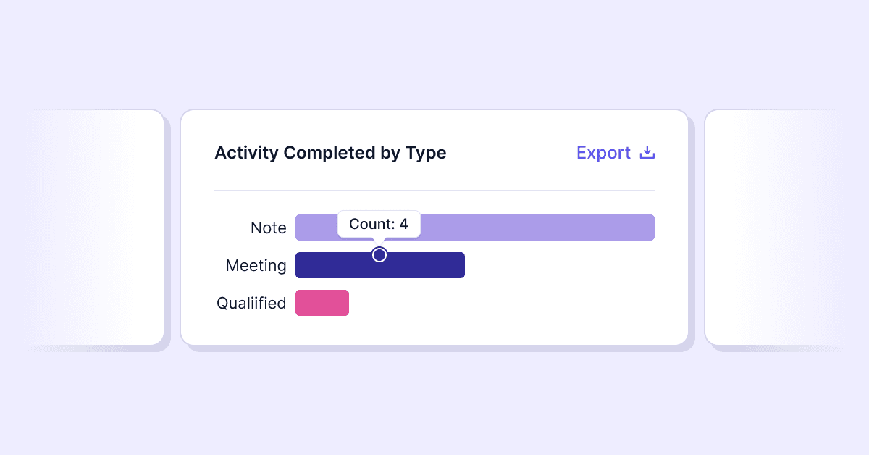Open the Export link

click(x=603, y=152)
